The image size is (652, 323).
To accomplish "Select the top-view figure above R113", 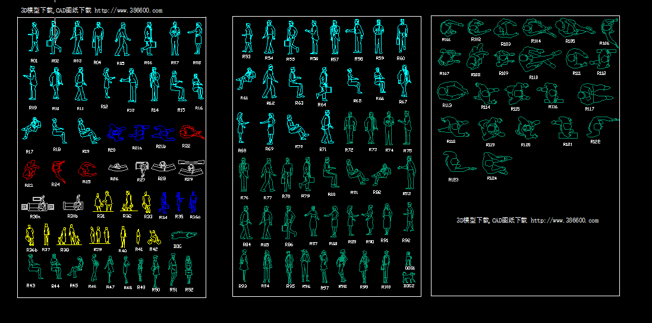I will coord(452,92).
